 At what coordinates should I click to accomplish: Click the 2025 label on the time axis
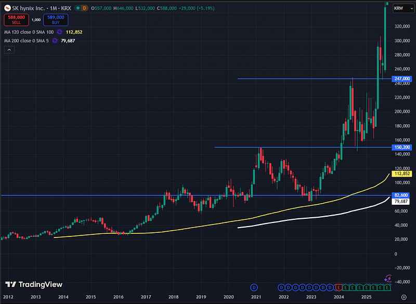(x=366, y=297)
